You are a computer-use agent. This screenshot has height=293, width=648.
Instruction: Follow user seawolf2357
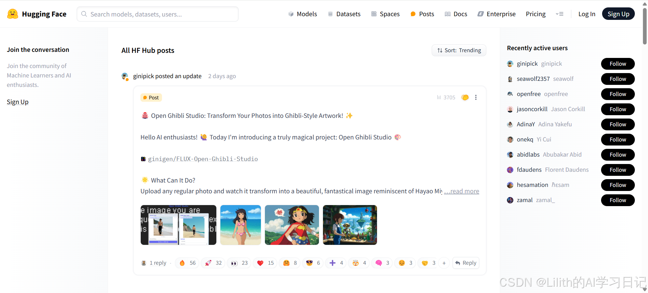(618, 79)
